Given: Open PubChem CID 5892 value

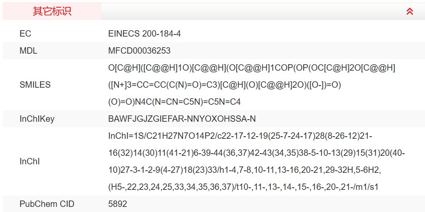Looking at the screenshot, I should [x=118, y=204].
